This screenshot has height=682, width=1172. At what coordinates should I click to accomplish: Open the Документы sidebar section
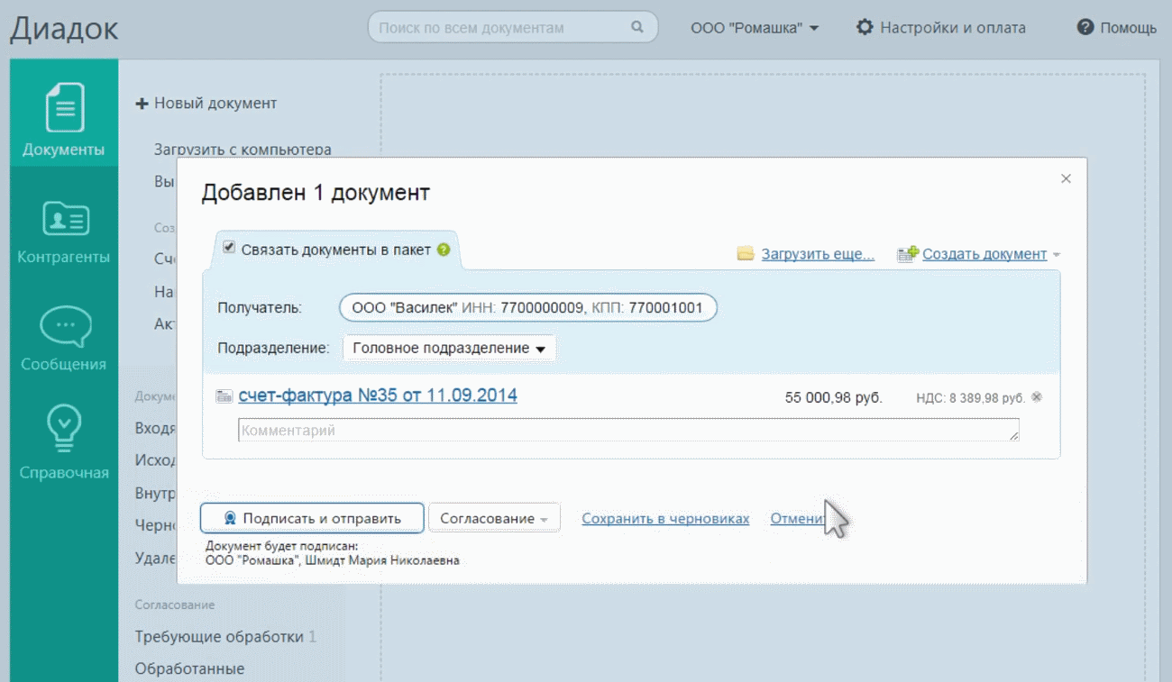click(64, 113)
